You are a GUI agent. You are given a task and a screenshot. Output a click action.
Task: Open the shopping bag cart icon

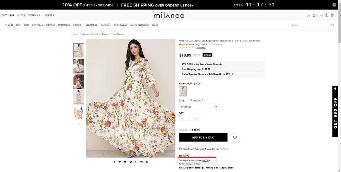tap(314, 15)
